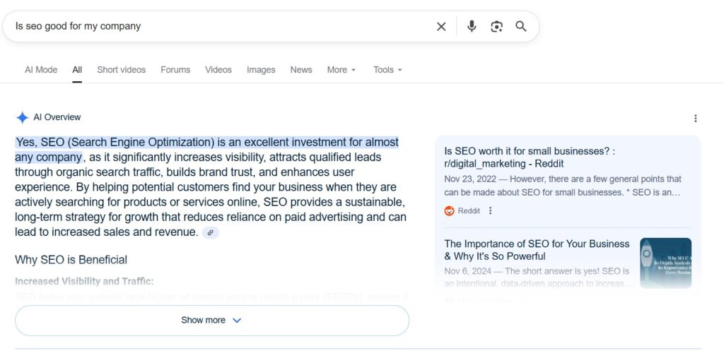Switch to the AI Mode tab
The image size is (724, 358).
[41, 70]
